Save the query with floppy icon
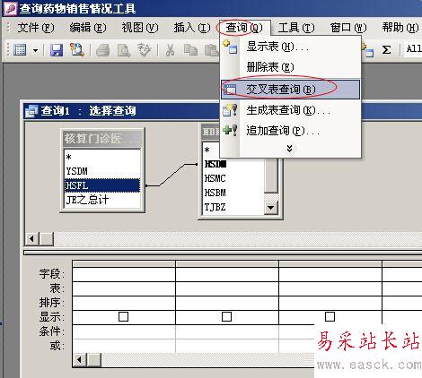The image size is (422, 378). 57,50
